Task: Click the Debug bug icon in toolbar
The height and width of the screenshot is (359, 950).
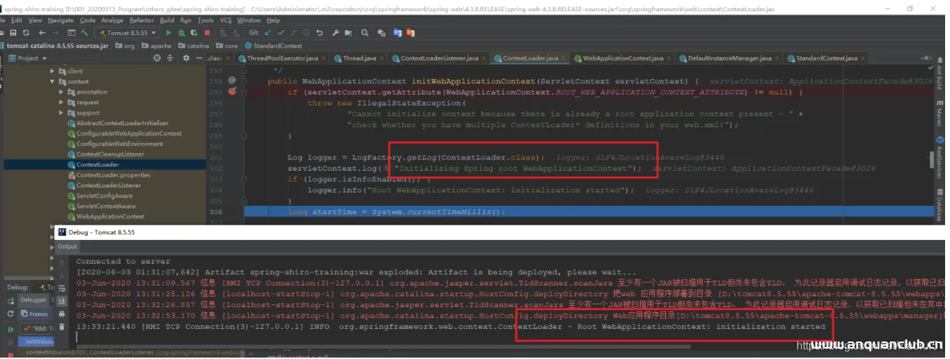Action: pyautogui.click(x=180, y=33)
